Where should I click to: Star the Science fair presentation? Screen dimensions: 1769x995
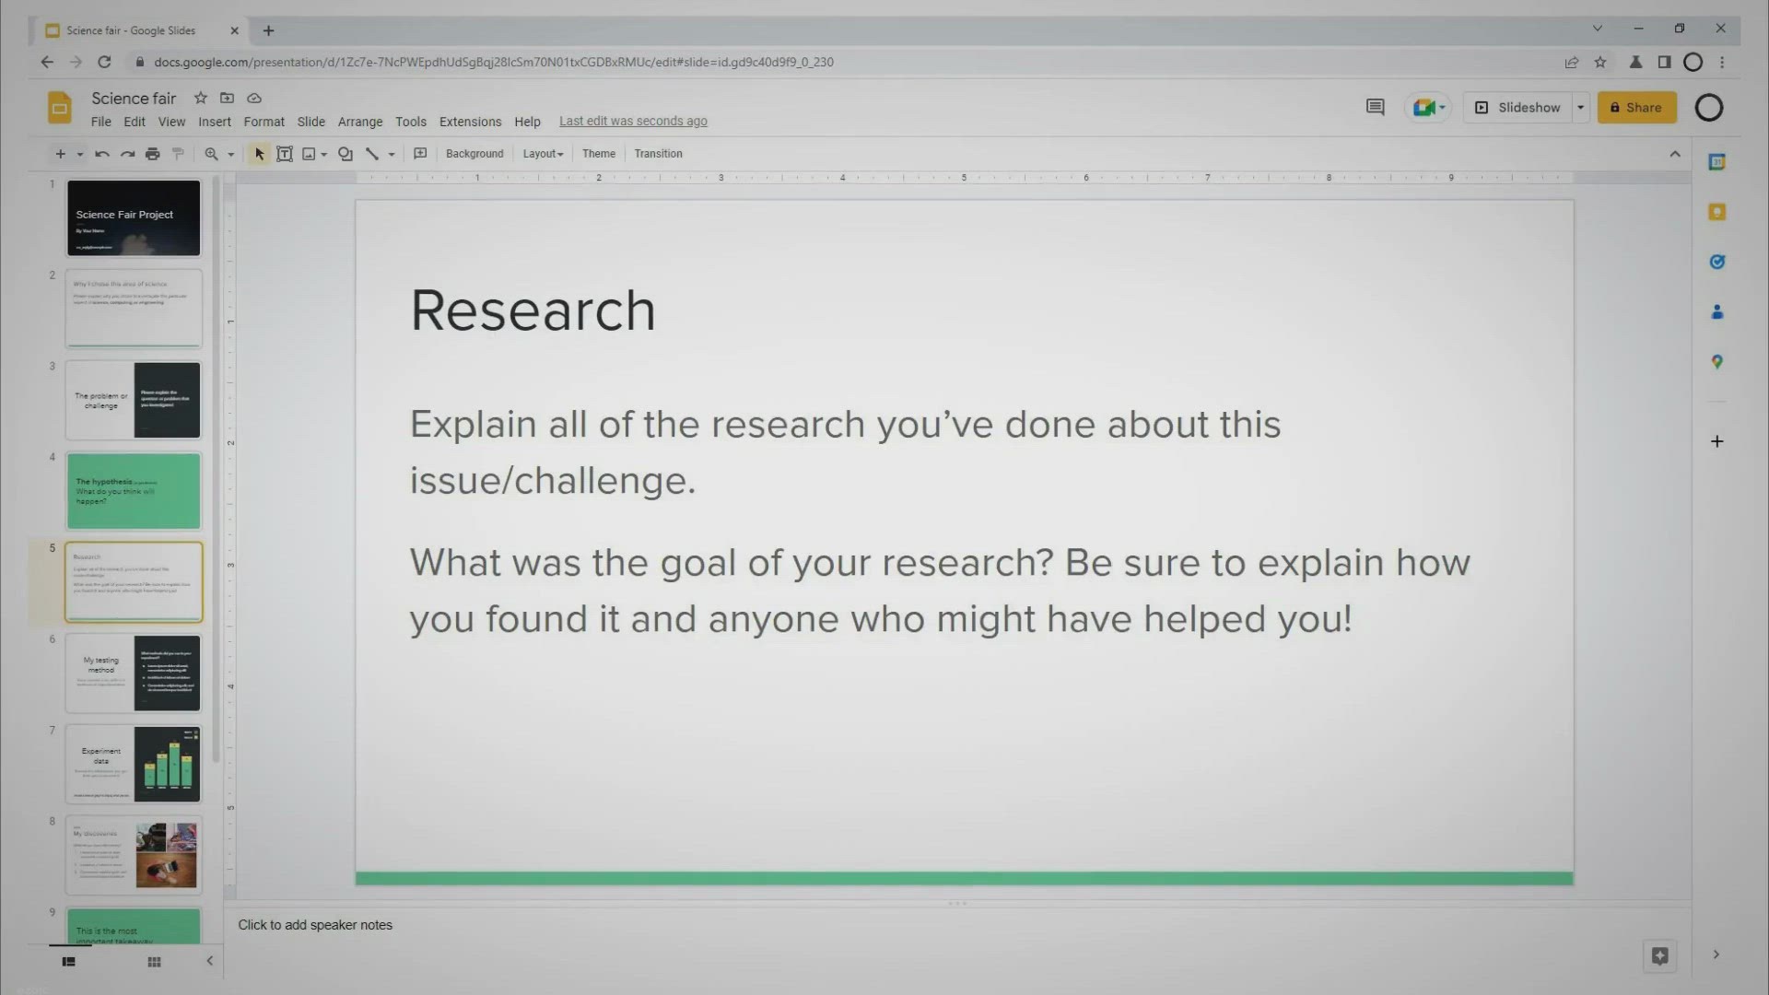(x=200, y=98)
